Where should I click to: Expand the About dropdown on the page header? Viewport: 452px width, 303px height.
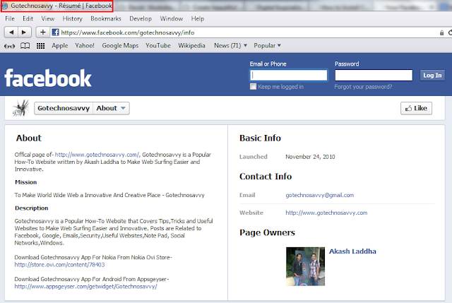[111, 108]
